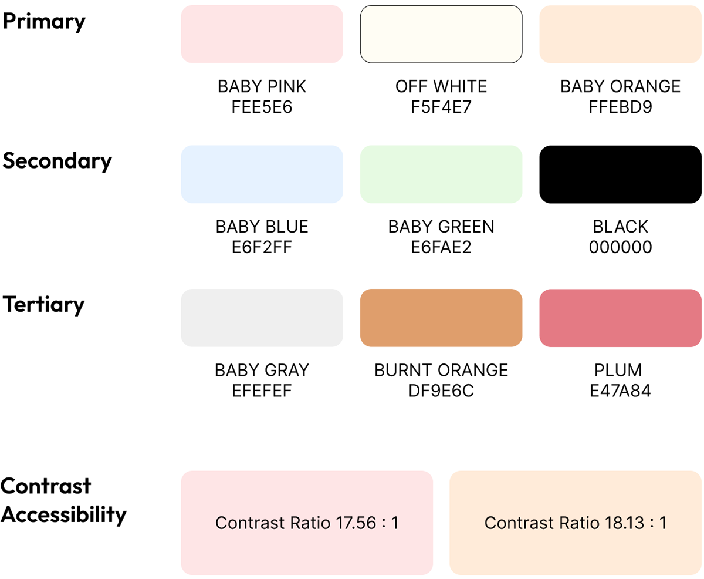The width and height of the screenshot is (704, 579).
Task: Click the Baby Green color swatch
Action: 441,174
